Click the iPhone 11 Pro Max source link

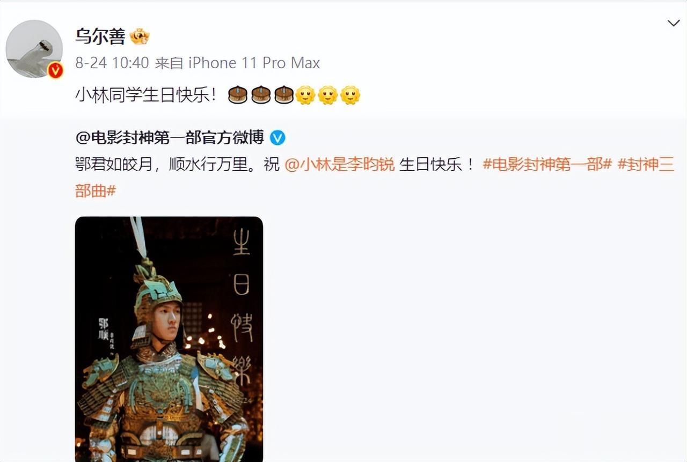(254, 63)
